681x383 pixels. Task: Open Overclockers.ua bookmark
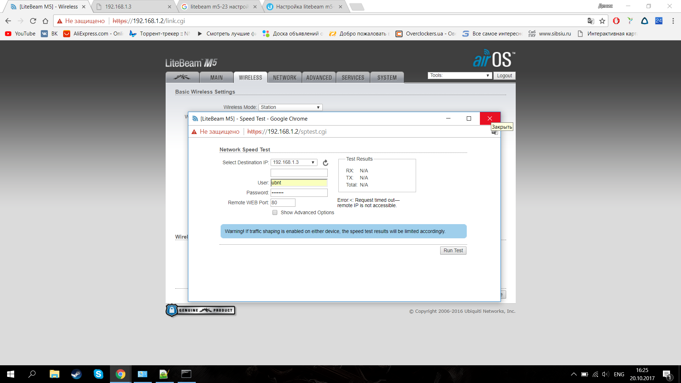426,34
